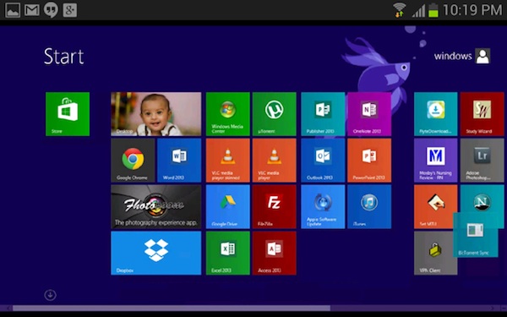The image size is (507, 317).
Task: Open Excel 2013 tile
Action: pos(228,253)
